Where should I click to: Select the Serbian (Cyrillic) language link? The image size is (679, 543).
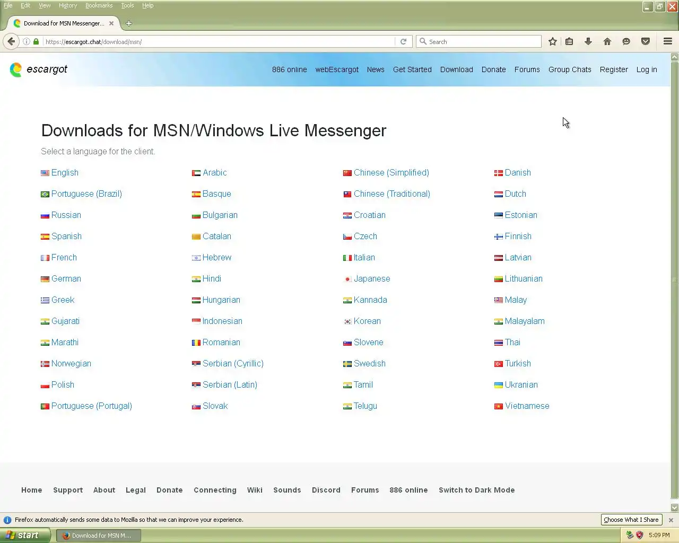233,364
